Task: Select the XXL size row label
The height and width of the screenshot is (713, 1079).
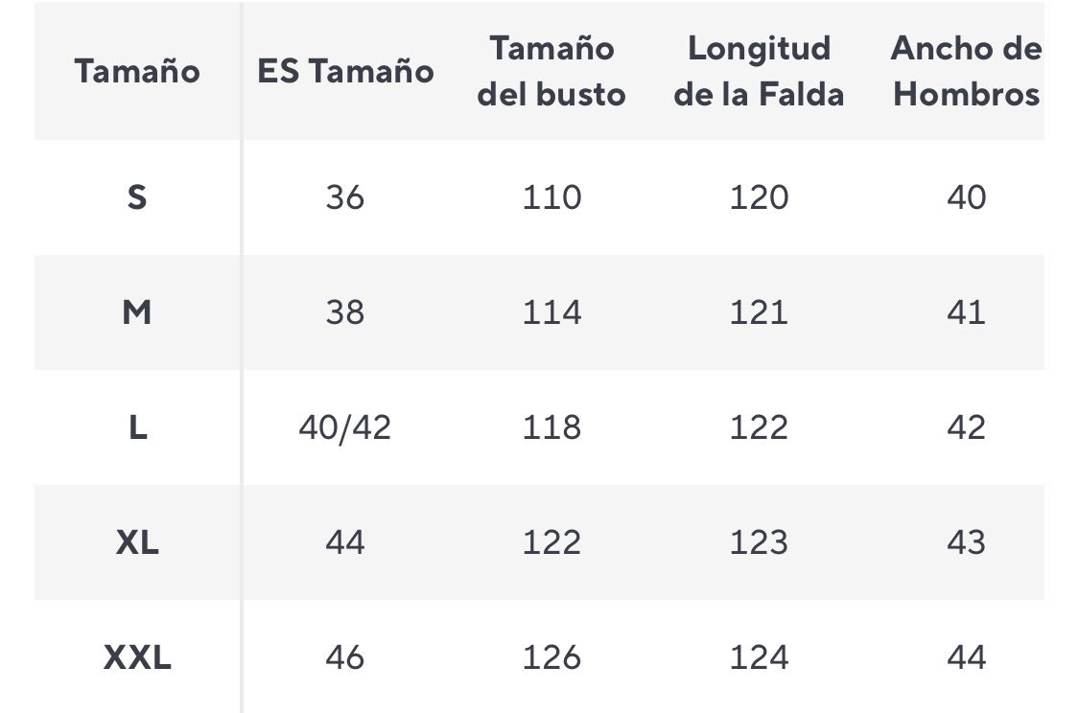Action: [x=137, y=657]
